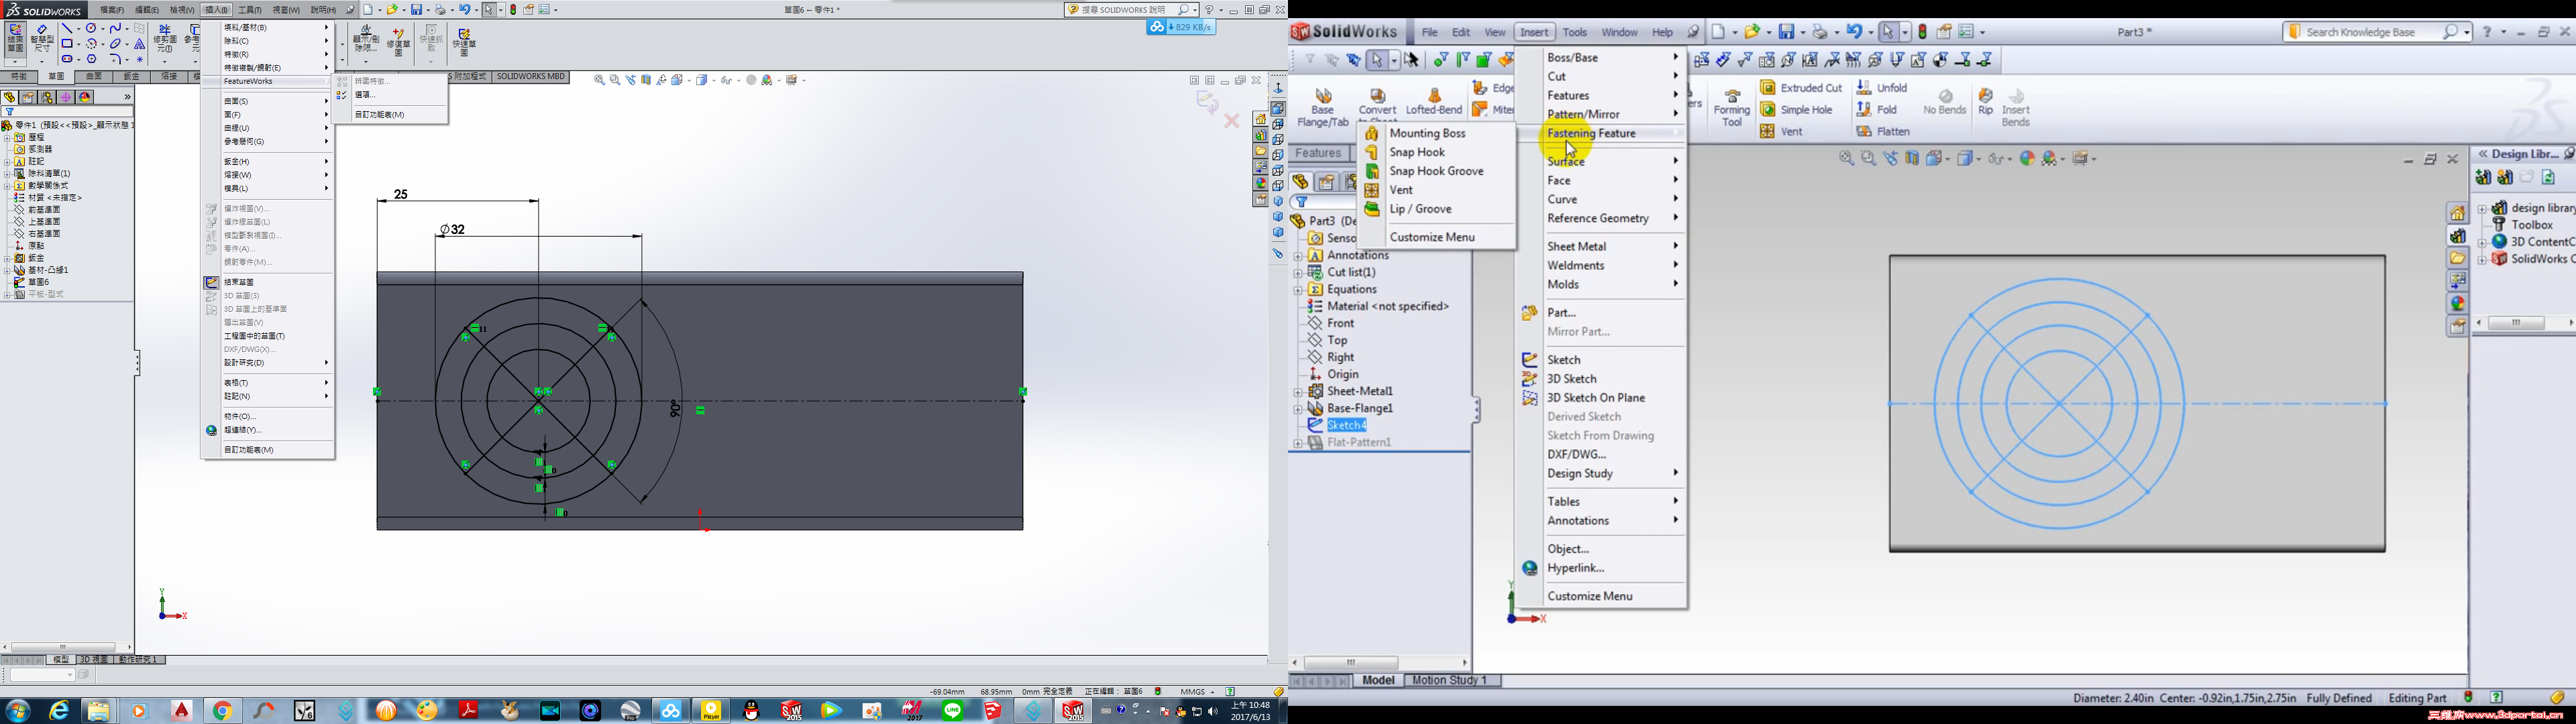Open the MMGS unit system dropdown
This screenshot has width=2576, height=724.
coord(1198,692)
